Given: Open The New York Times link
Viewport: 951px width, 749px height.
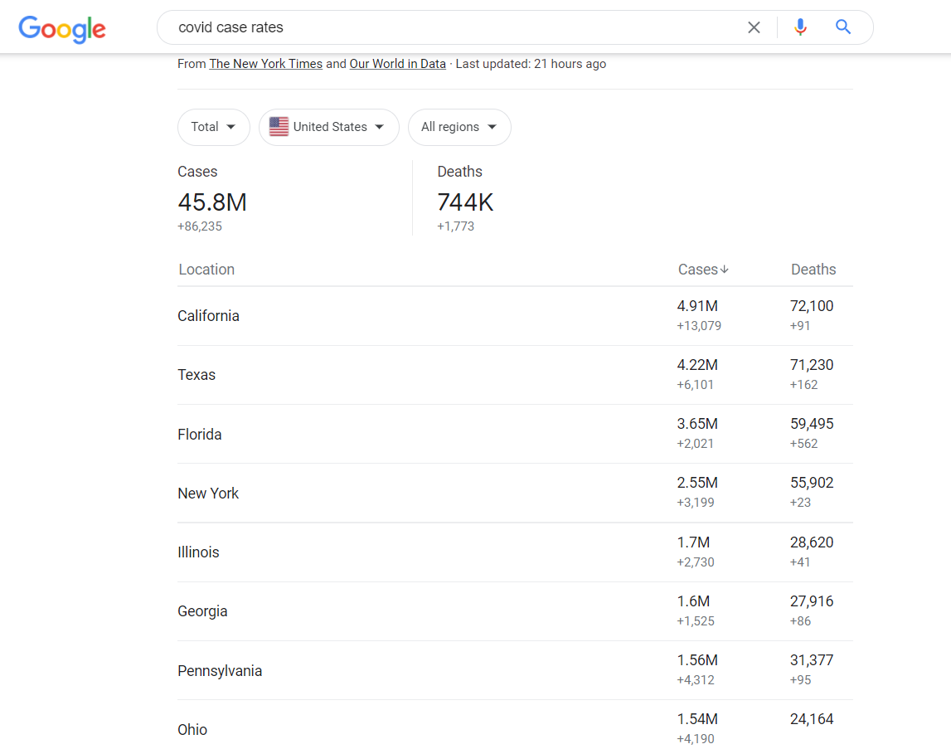Looking at the screenshot, I should (265, 64).
